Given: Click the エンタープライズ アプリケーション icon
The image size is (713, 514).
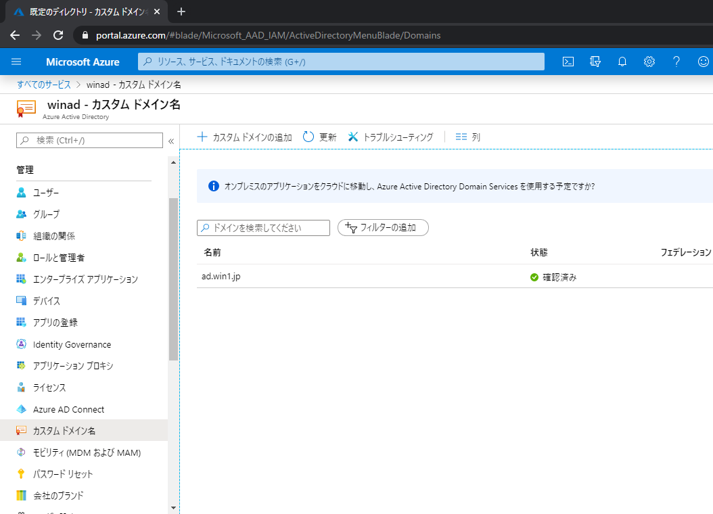Looking at the screenshot, I should pos(22,279).
